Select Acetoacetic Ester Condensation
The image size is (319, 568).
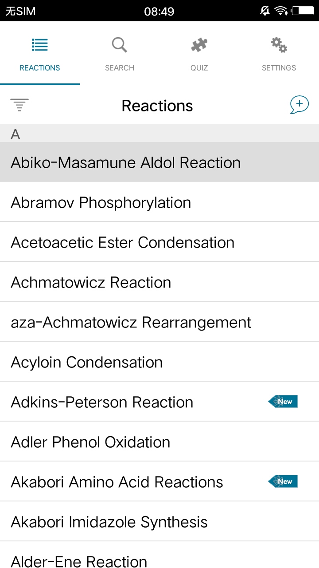[x=123, y=242]
